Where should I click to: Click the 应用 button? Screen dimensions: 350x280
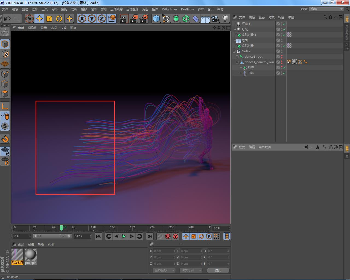[218, 270]
